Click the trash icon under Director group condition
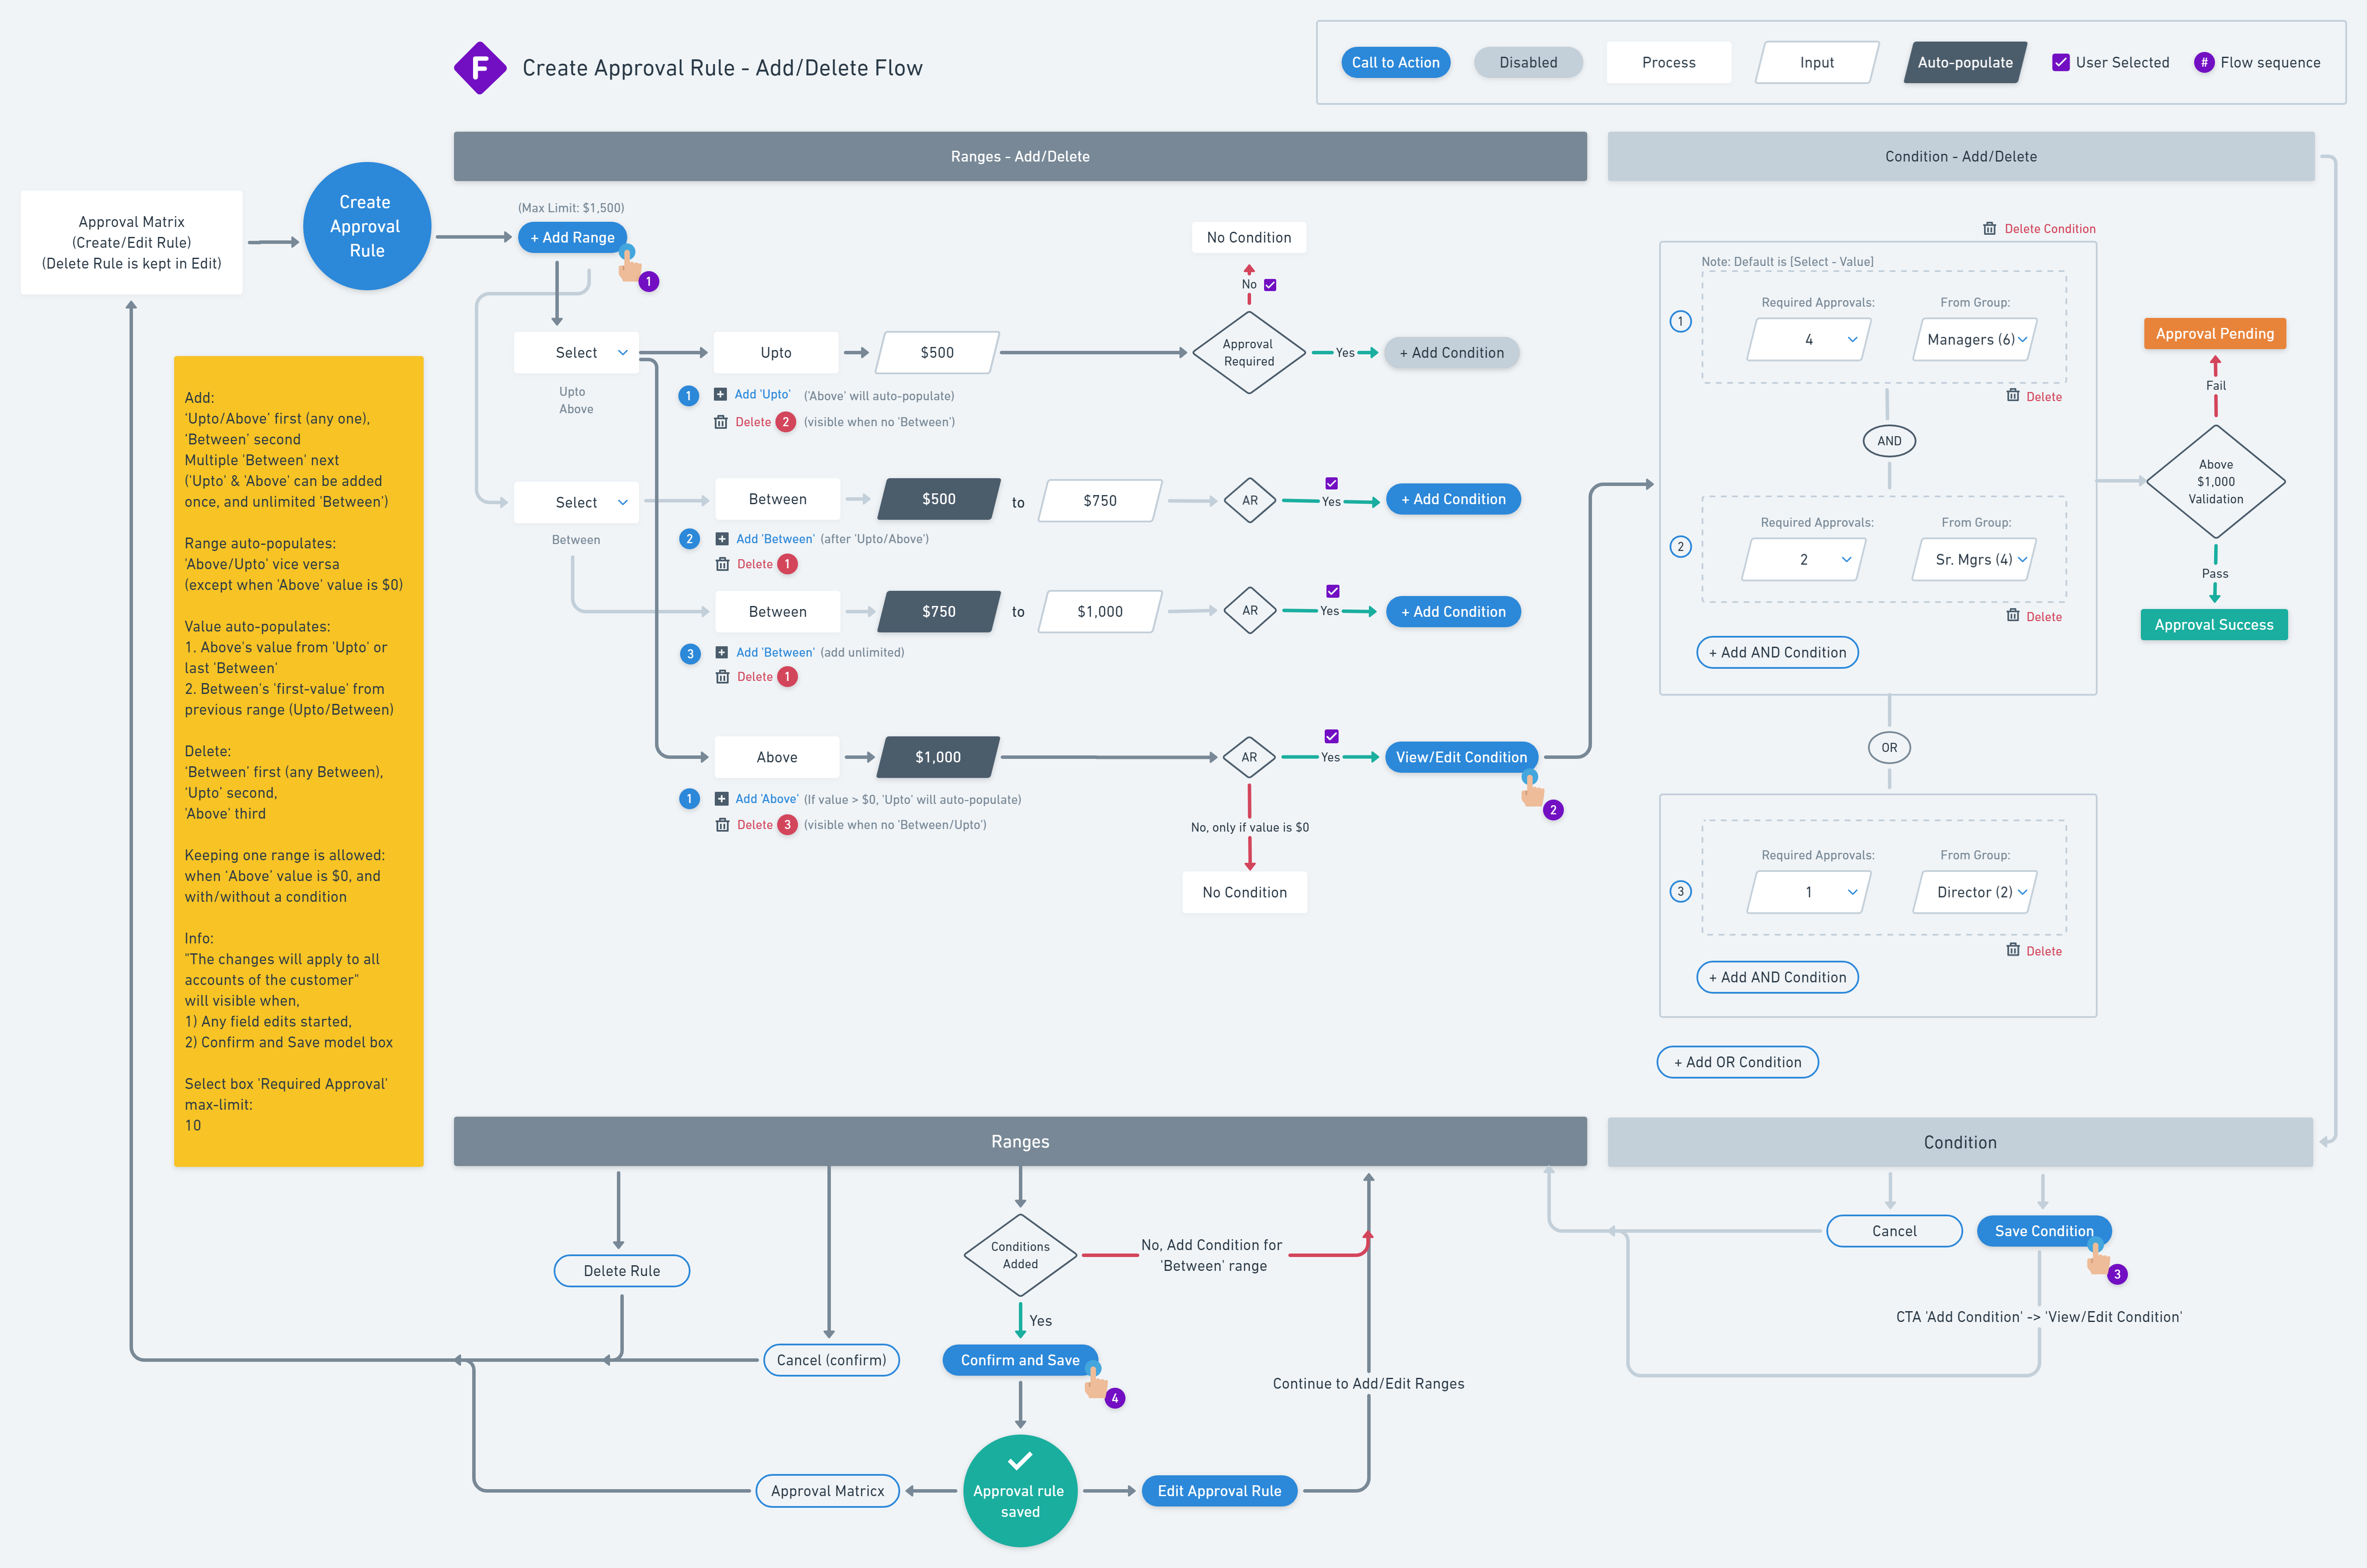The width and height of the screenshot is (2367, 1568). point(2012,950)
